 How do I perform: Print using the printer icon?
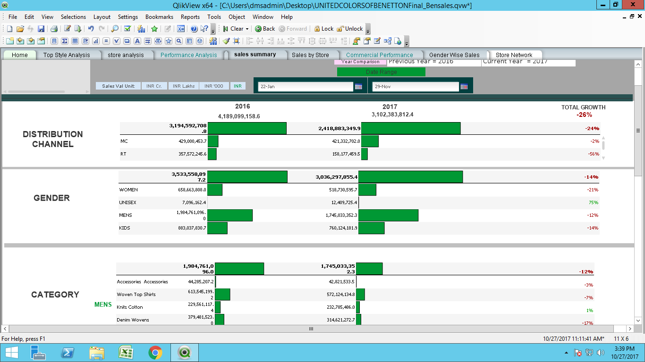(54, 29)
